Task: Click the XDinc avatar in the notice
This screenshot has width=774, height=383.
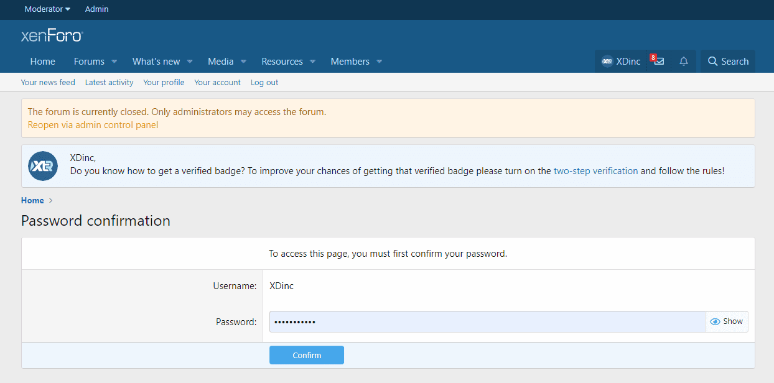Action: pos(44,166)
